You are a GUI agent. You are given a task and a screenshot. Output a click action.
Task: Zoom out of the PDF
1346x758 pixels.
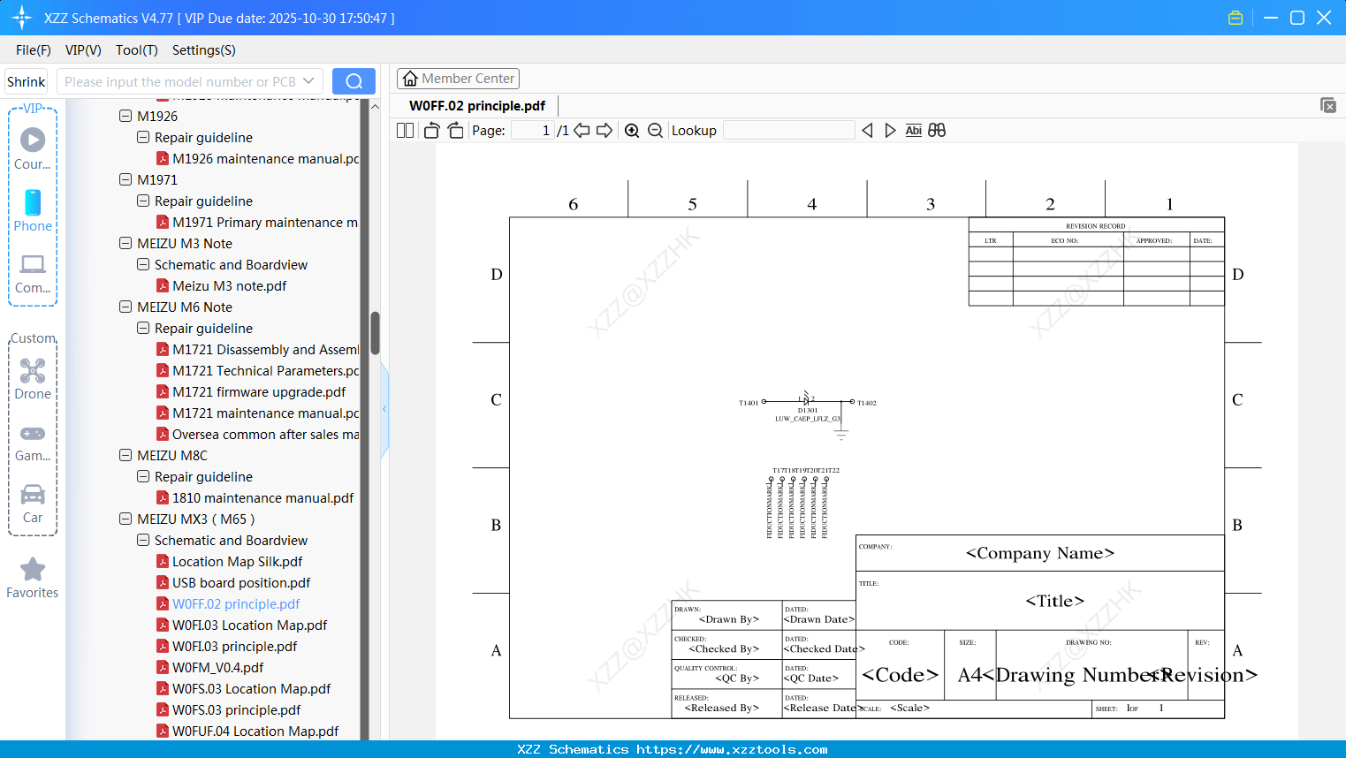tap(655, 130)
